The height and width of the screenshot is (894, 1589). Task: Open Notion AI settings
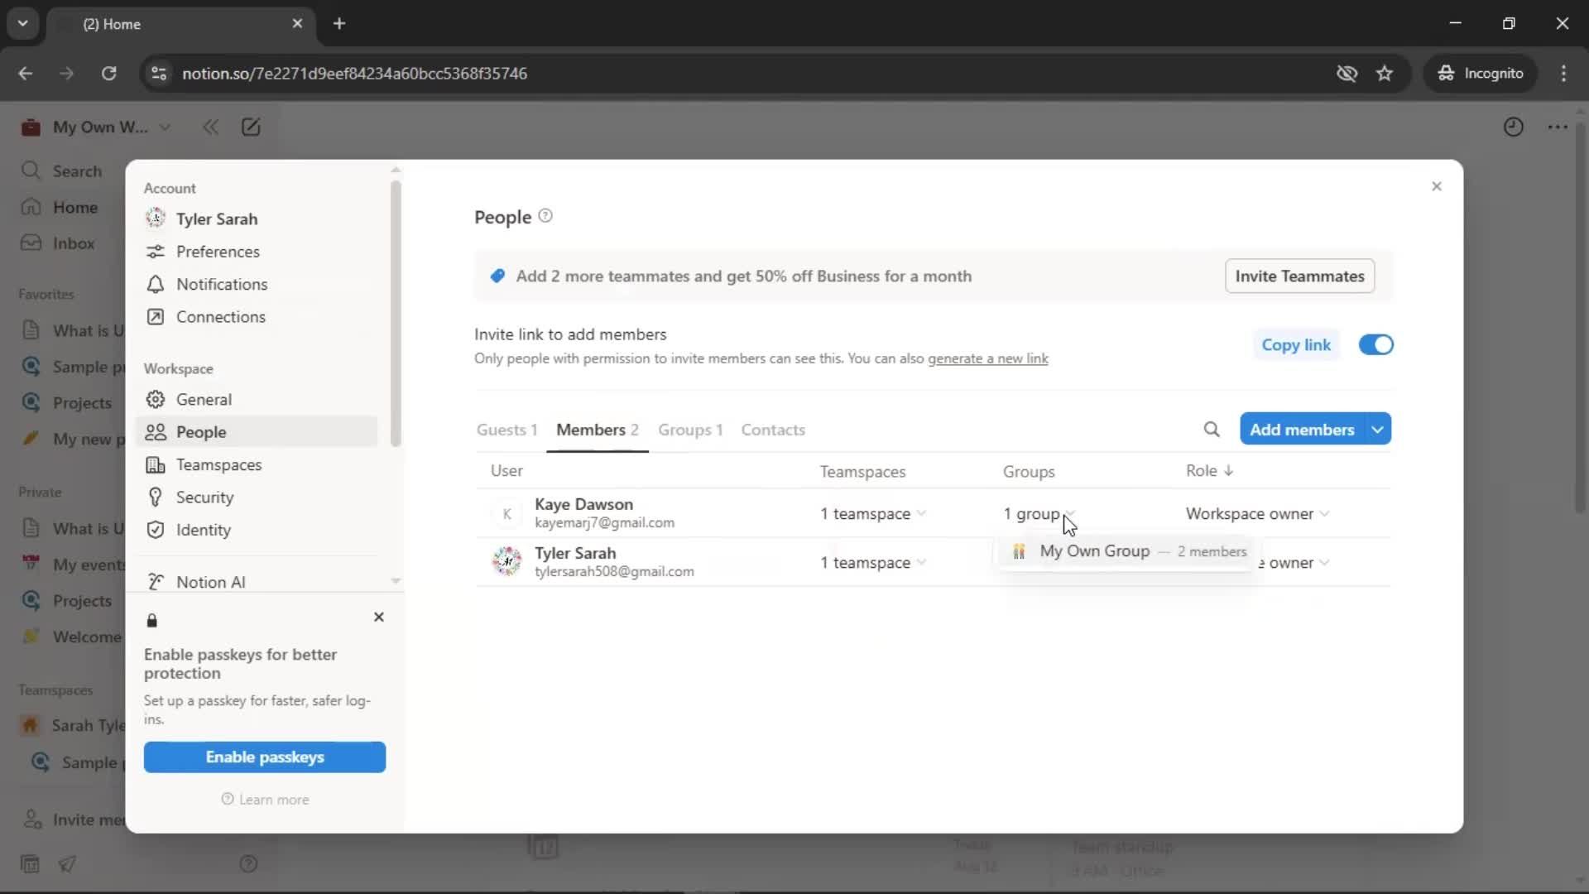(x=258, y=582)
